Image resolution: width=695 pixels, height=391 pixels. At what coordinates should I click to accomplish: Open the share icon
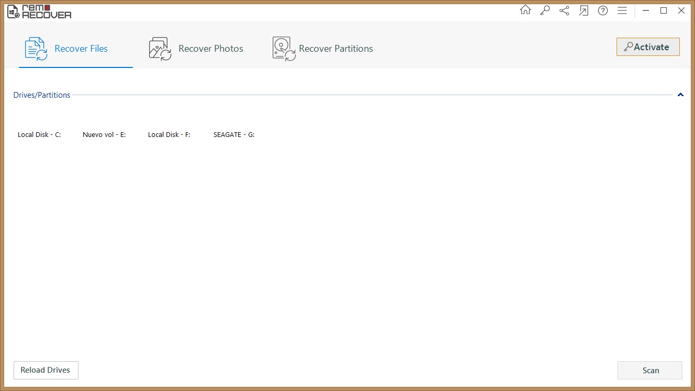coord(564,10)
